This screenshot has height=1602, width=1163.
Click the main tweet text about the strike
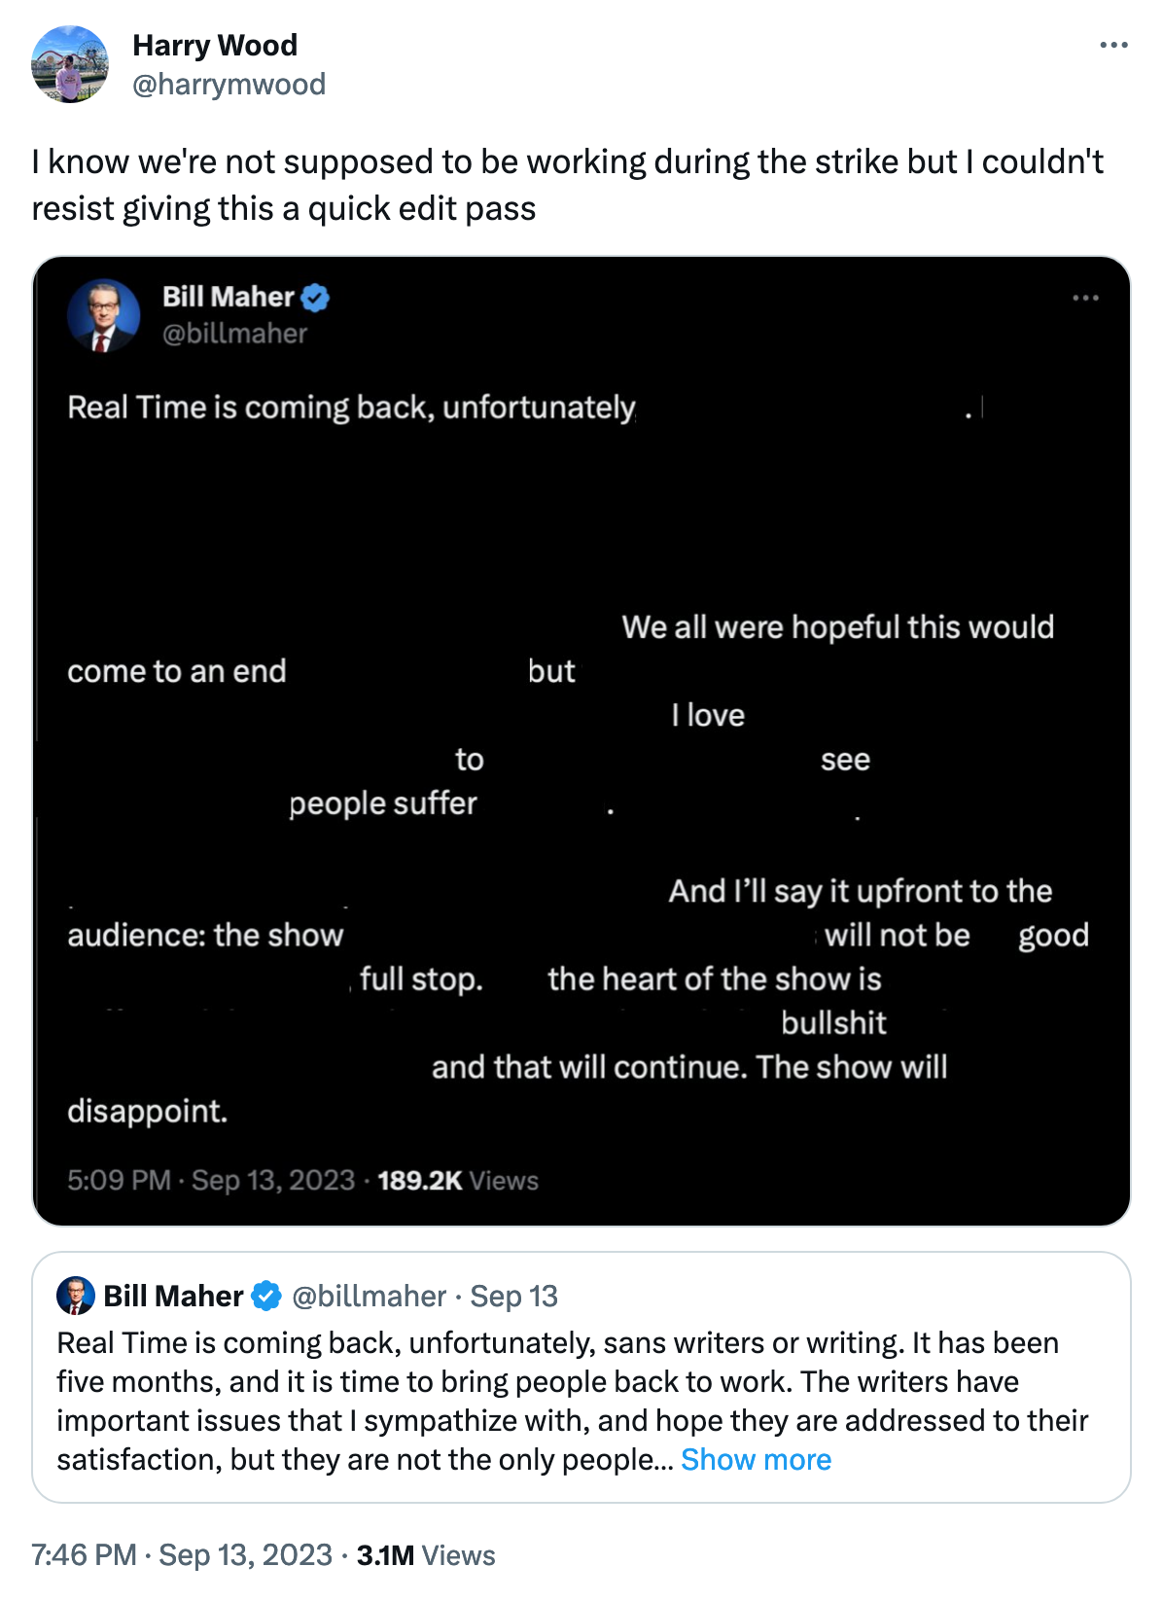567,185
